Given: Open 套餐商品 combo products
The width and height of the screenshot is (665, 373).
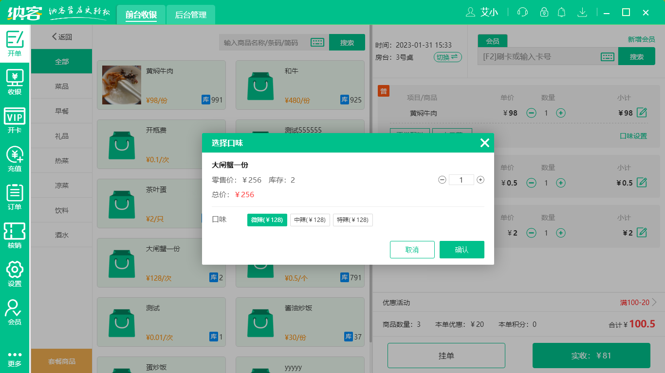Looking at the screenshot, I should (x=62, y=361).
